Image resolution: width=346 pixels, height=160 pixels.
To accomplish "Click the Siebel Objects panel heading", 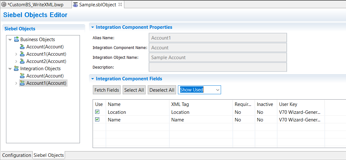I will (x=20, y=28).
